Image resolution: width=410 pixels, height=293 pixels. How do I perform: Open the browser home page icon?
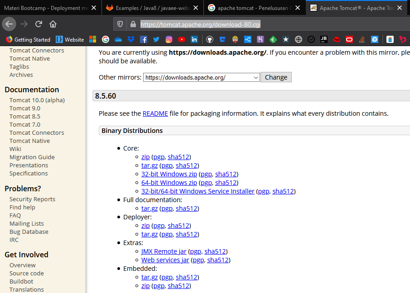pos(53,24)
